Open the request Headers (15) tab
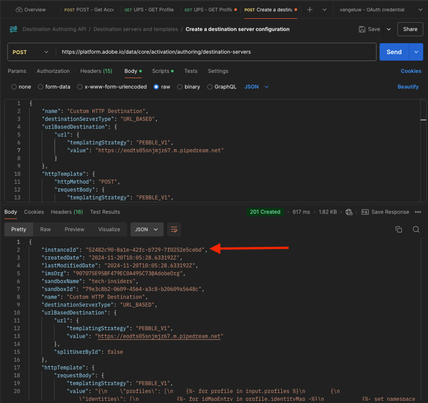This screenshot has width=428, height=403. click(x=96, y=71)
